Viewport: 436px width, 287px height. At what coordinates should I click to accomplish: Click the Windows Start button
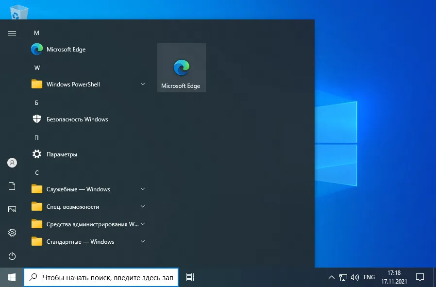coord(12,277)
